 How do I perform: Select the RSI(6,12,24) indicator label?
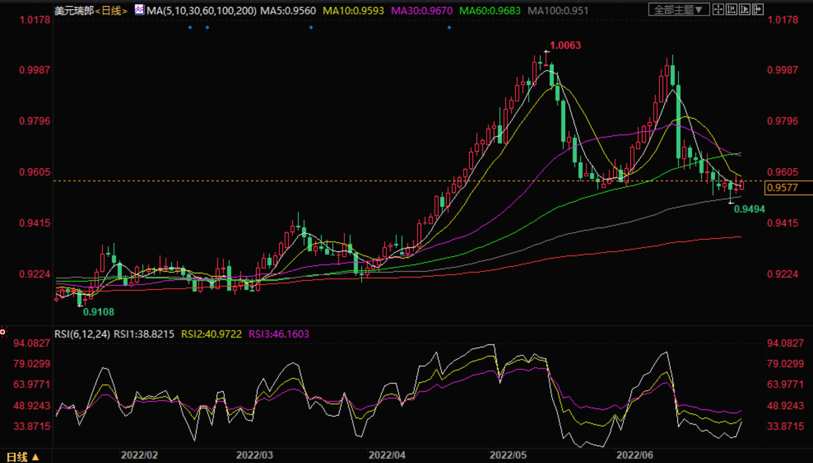(x=82, y=334)
